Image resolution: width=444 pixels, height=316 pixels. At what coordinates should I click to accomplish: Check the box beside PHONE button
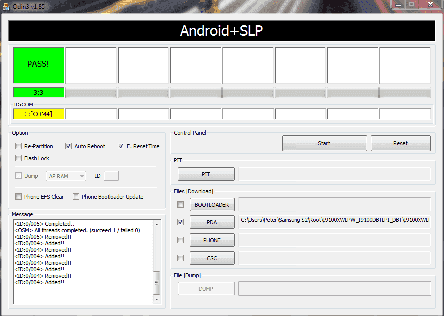click(x=180, y=240)
